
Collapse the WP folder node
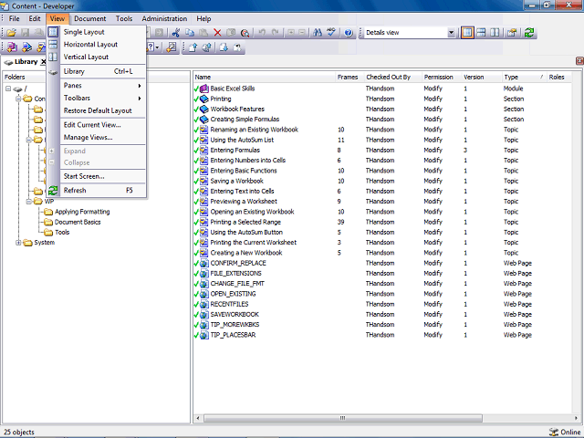click(x=28, y=202)
